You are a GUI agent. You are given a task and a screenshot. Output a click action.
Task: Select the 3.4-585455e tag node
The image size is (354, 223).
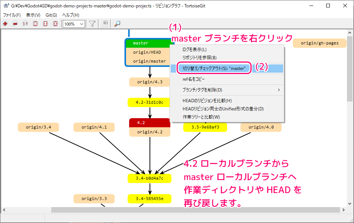point(150,199)
